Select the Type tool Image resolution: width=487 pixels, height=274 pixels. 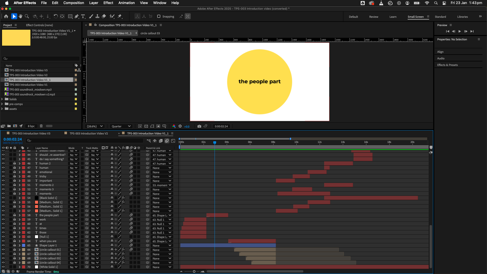[83, 16]
